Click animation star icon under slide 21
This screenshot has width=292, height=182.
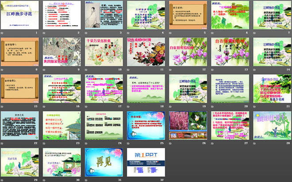pyautogui.click(x=254, y=106)
